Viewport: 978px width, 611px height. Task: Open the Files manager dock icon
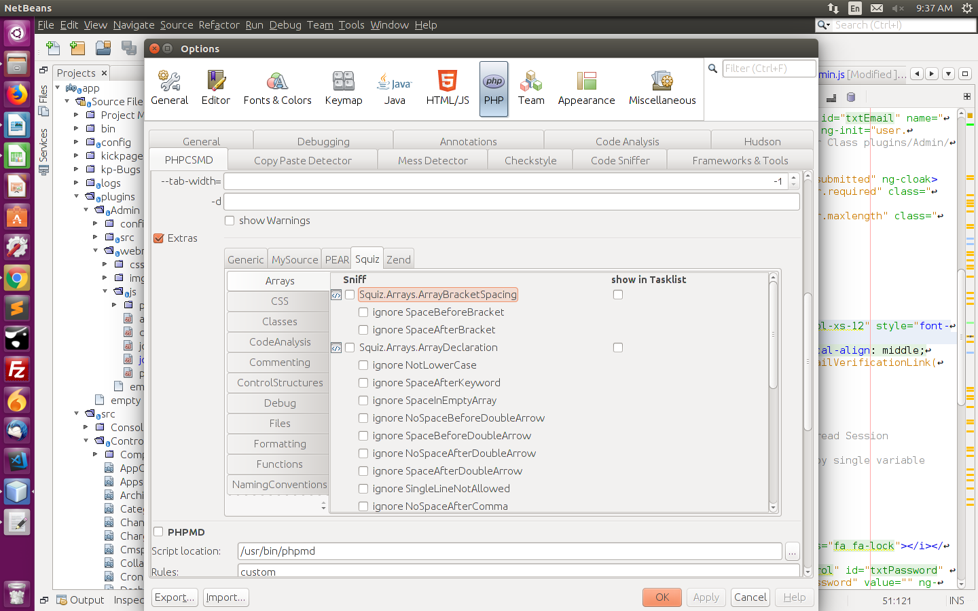(17, 64)
